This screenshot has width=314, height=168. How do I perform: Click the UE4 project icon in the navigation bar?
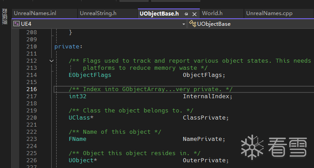click(x=17, y=24)
